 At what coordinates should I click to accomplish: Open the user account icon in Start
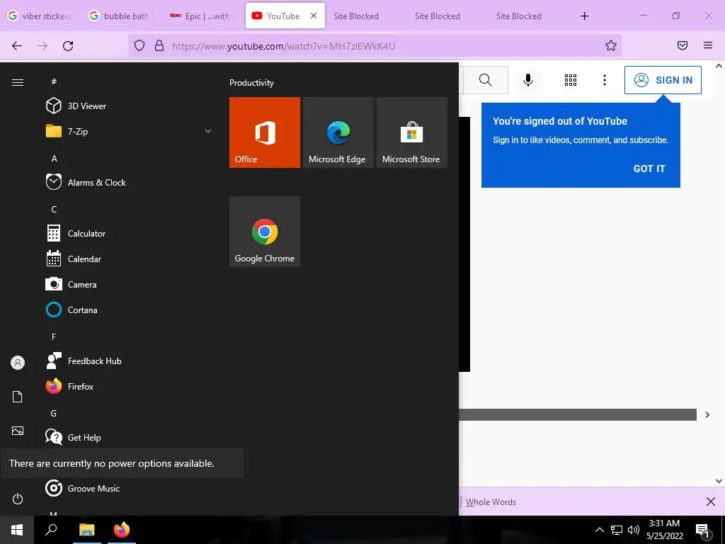pyautogui.click(x=18, y=363)
